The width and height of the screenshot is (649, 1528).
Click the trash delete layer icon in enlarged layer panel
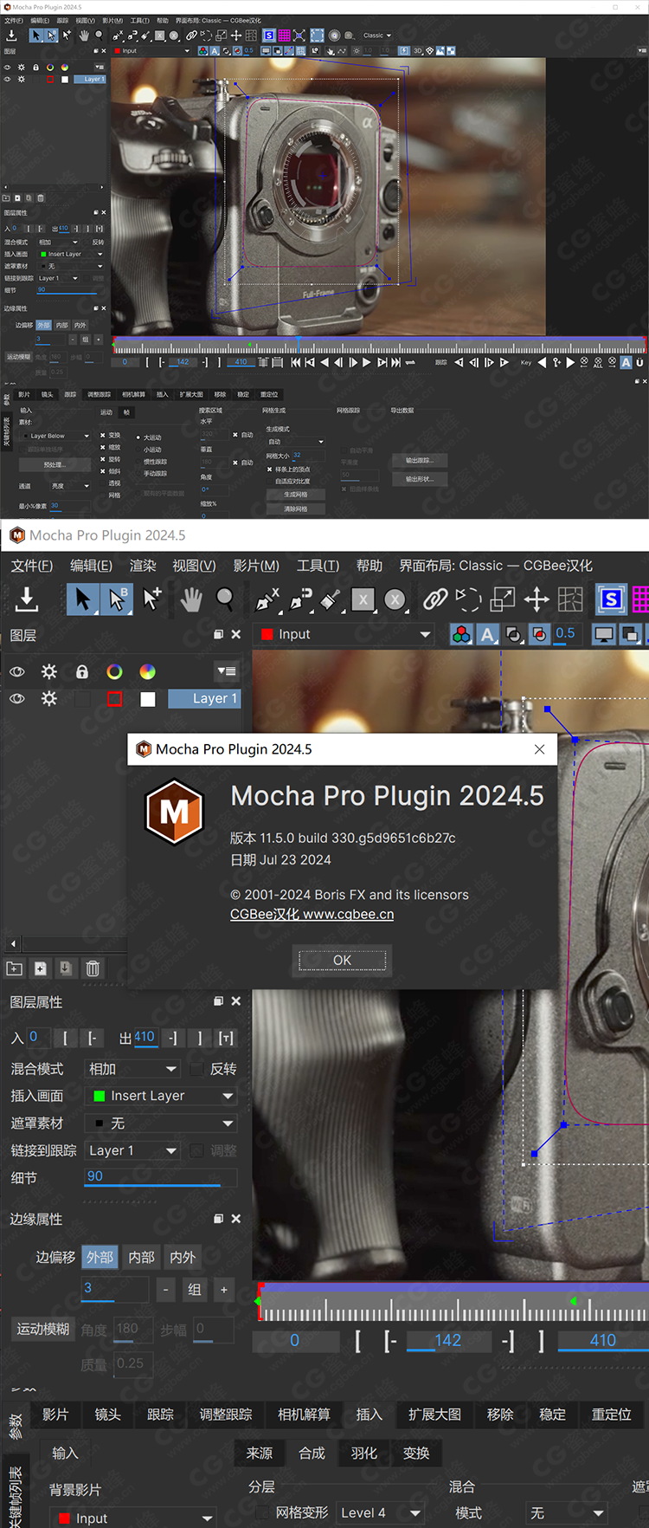click(x=93, y=968)
